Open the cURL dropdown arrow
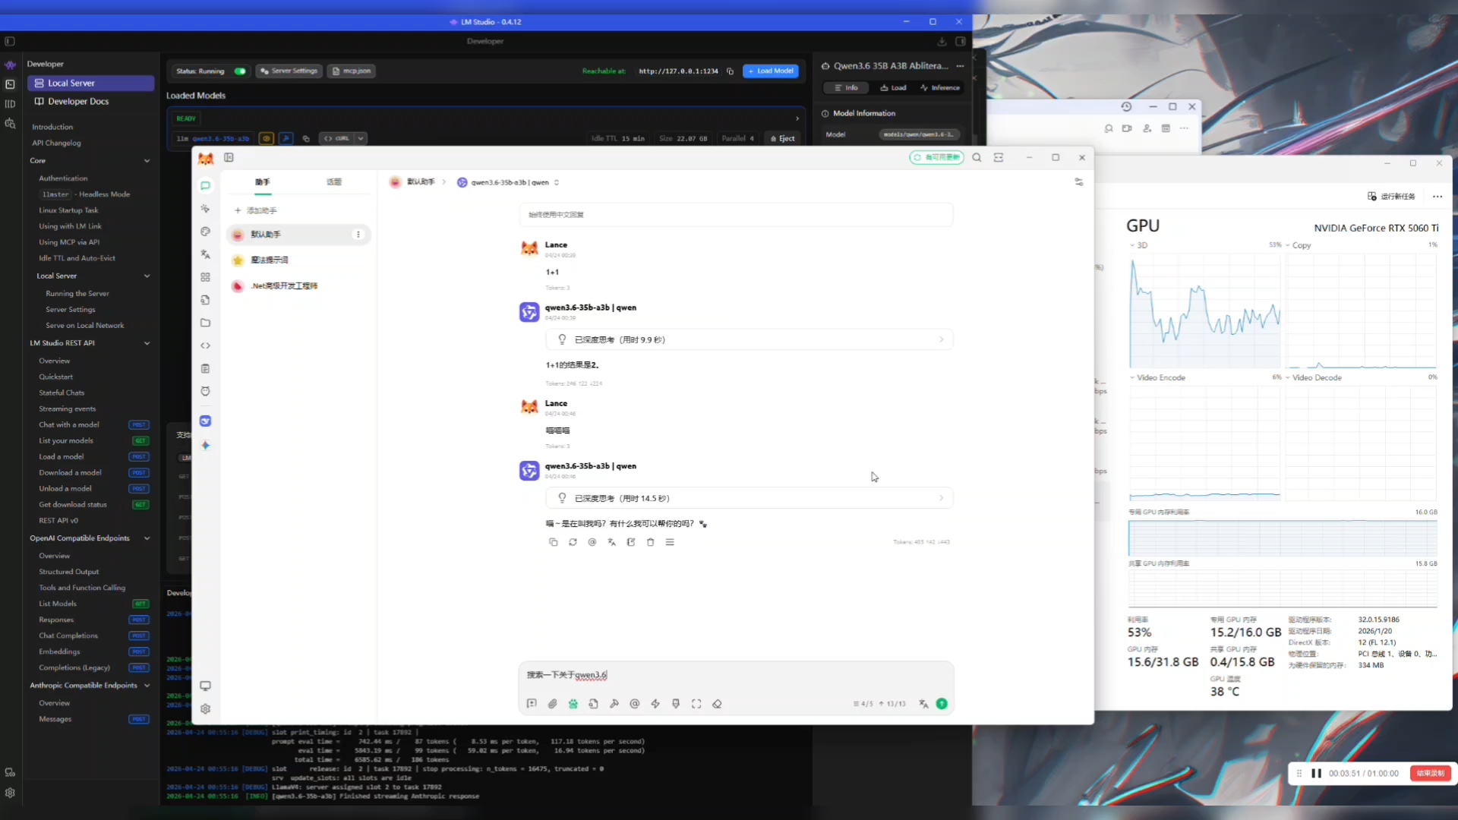The width and height of the screenshot is (1458, 820). point(361,138)
